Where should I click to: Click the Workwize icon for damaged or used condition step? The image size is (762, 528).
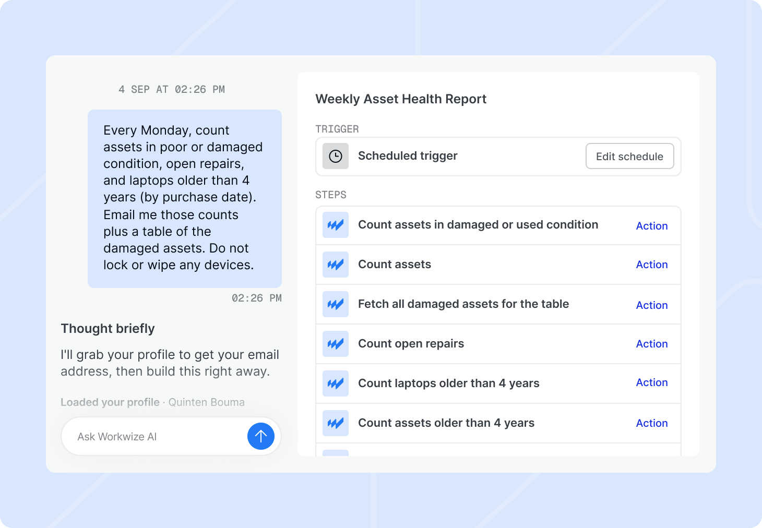click(x=336, y=225)
